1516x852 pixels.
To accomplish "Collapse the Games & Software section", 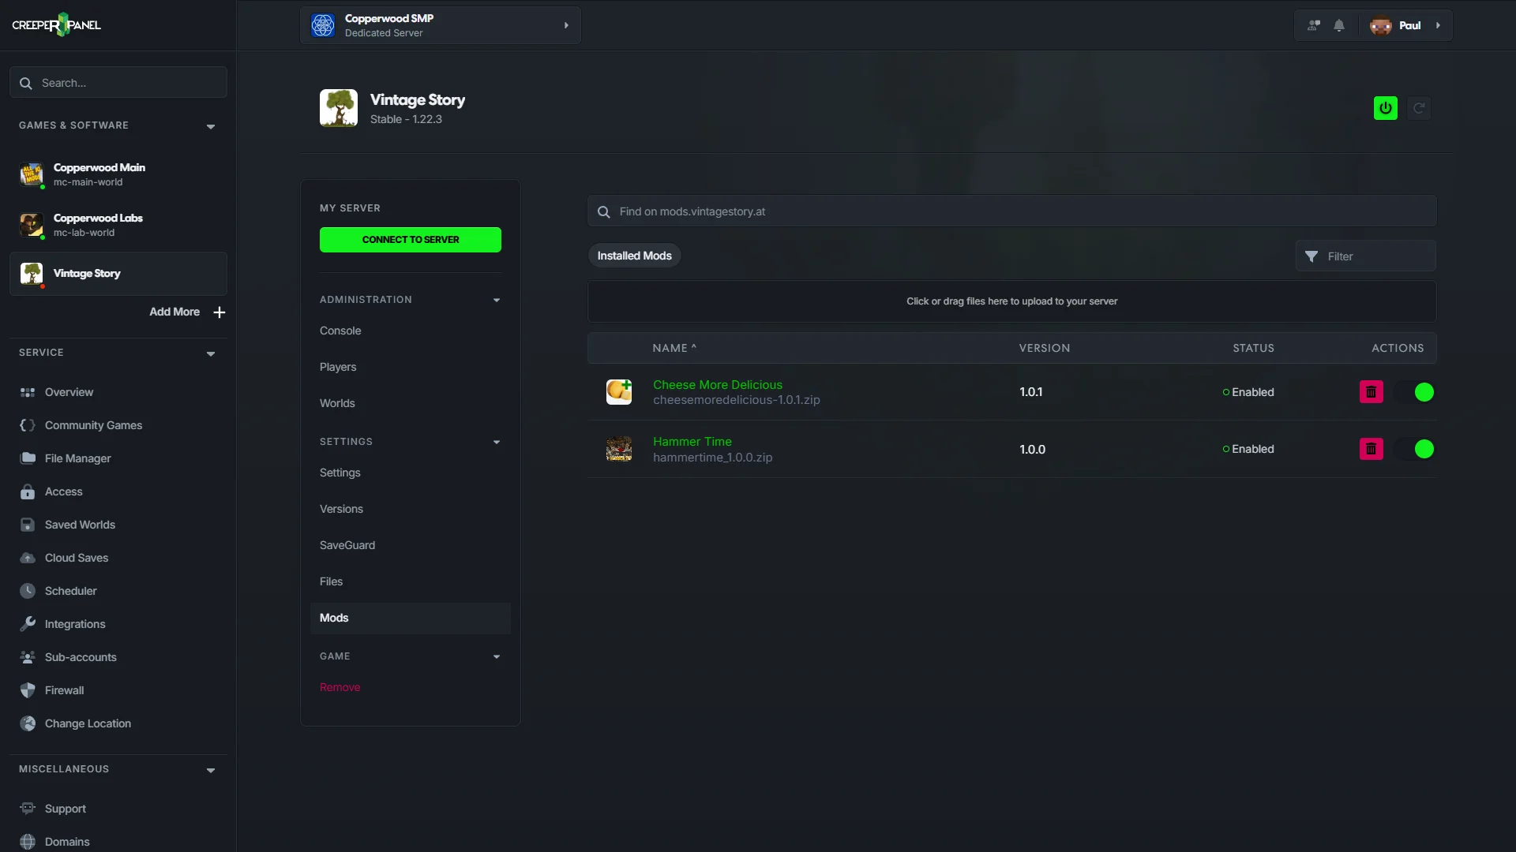I will pyautogui.click(x=211, y=126).
